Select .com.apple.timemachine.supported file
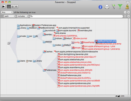The image size is (131, 101). 73,28
